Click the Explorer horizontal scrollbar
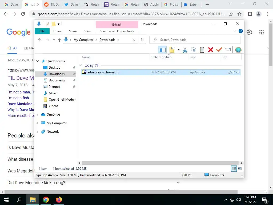 [160, 163]
